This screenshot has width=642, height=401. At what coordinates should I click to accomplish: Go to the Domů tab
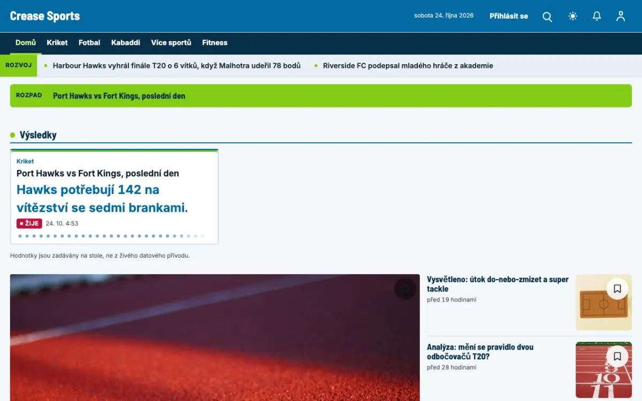[x=26, y=43]
